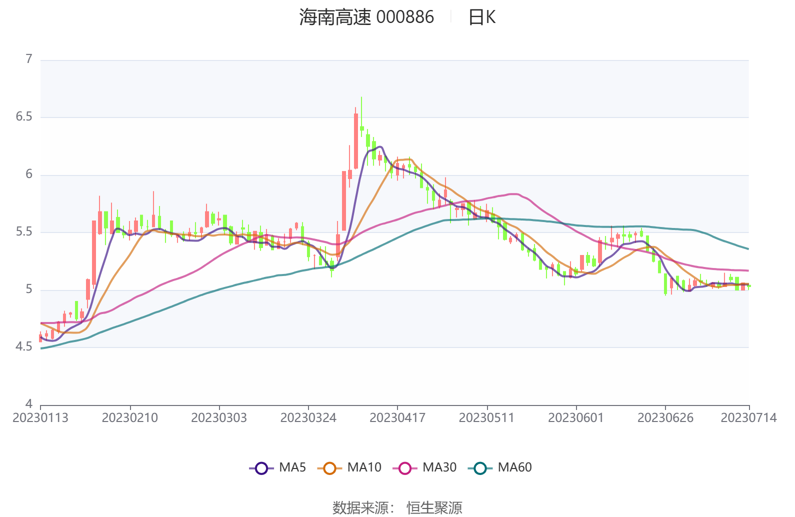Image resolution: width=795 pixels, height=517 pixels.
Task: Click the 4.5 price label on y-axis
Action: coord(24,346)
